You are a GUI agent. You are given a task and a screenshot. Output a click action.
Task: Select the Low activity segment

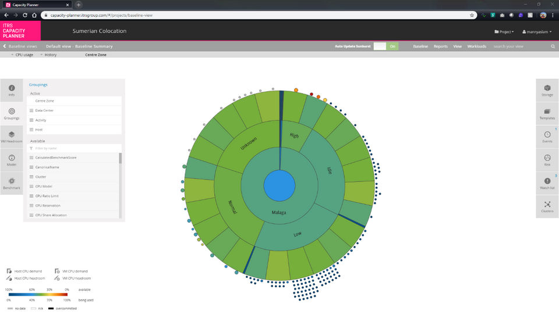(298, 234)
